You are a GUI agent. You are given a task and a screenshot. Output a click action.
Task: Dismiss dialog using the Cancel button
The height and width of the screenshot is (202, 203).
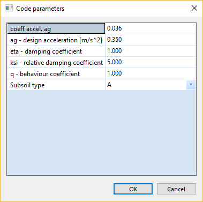click(x=176, y=189)
